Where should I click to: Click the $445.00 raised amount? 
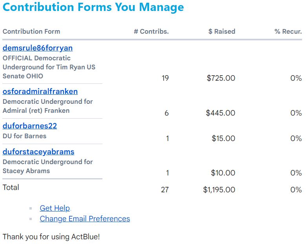click(x=220, y=113)
